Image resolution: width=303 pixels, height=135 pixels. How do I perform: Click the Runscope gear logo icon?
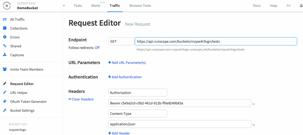point(7,6)
